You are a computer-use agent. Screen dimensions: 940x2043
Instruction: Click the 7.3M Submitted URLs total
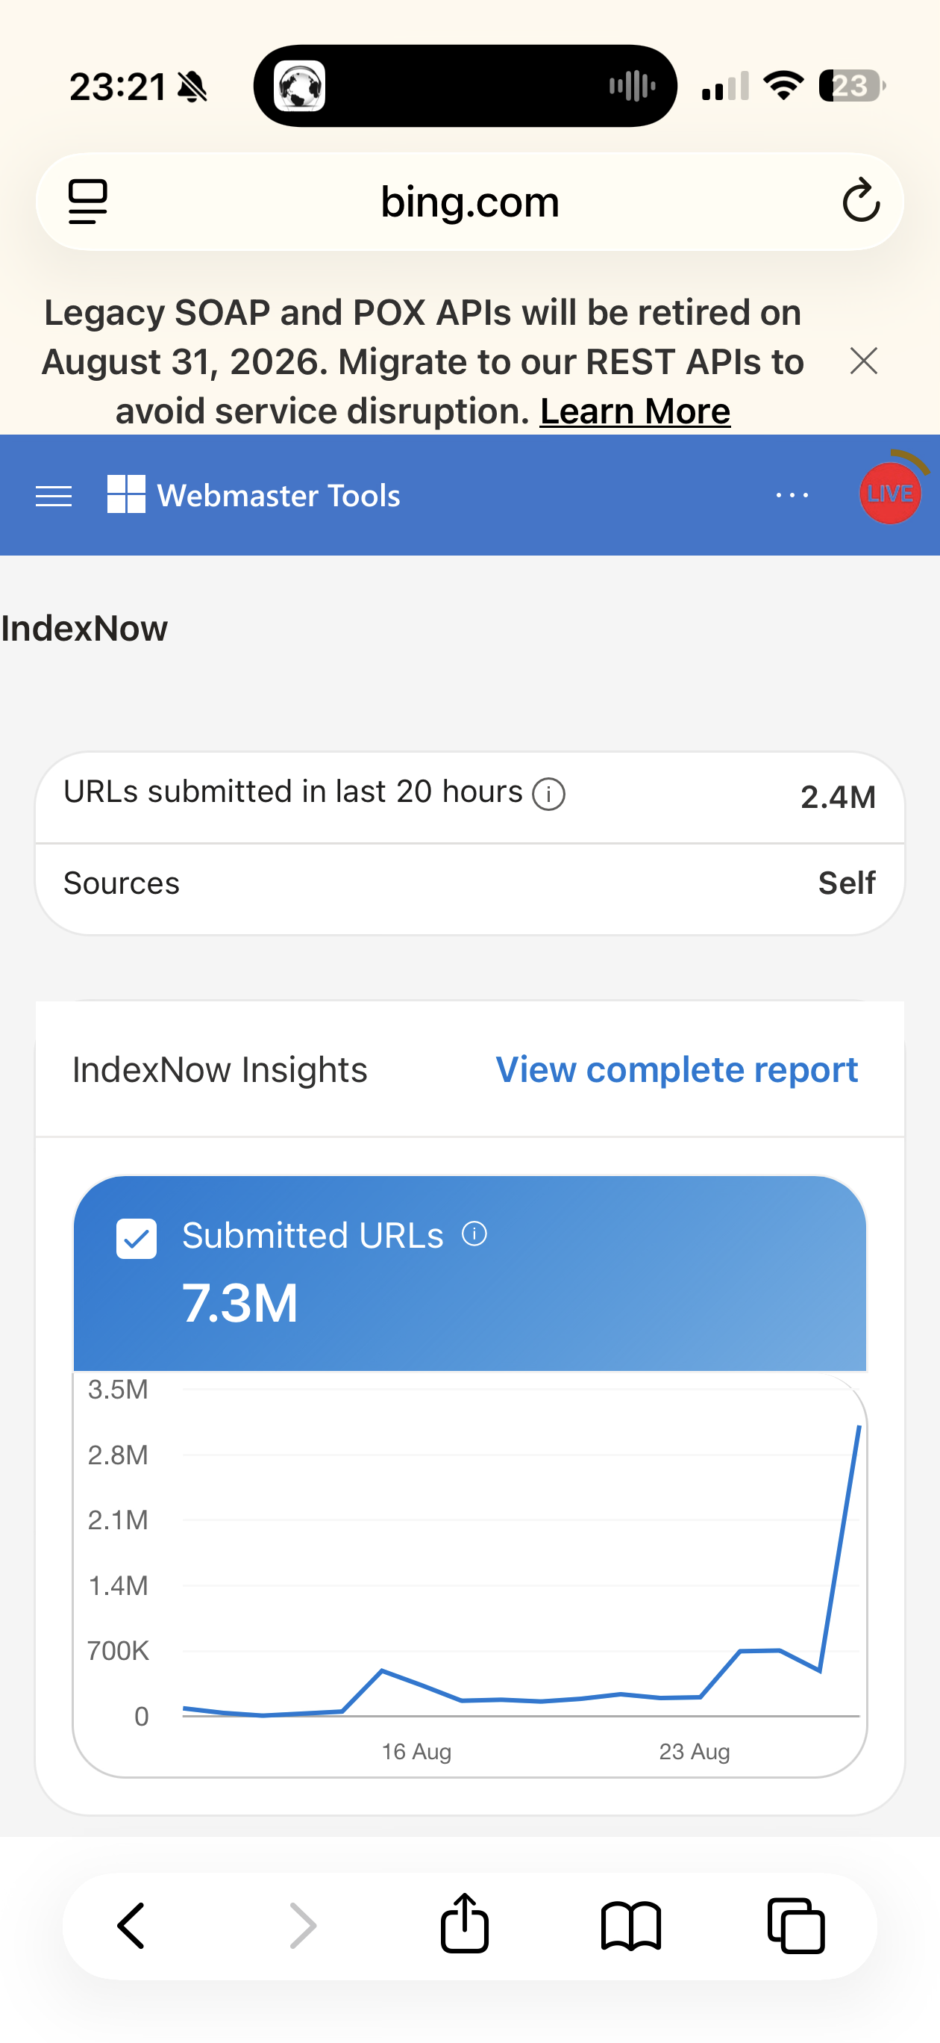240,1303
